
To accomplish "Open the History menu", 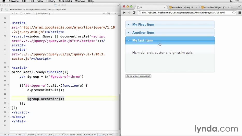I will (x=51, y=1).
